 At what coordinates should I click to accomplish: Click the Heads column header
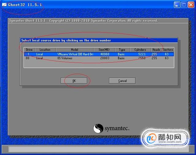(x=156, y=50)
